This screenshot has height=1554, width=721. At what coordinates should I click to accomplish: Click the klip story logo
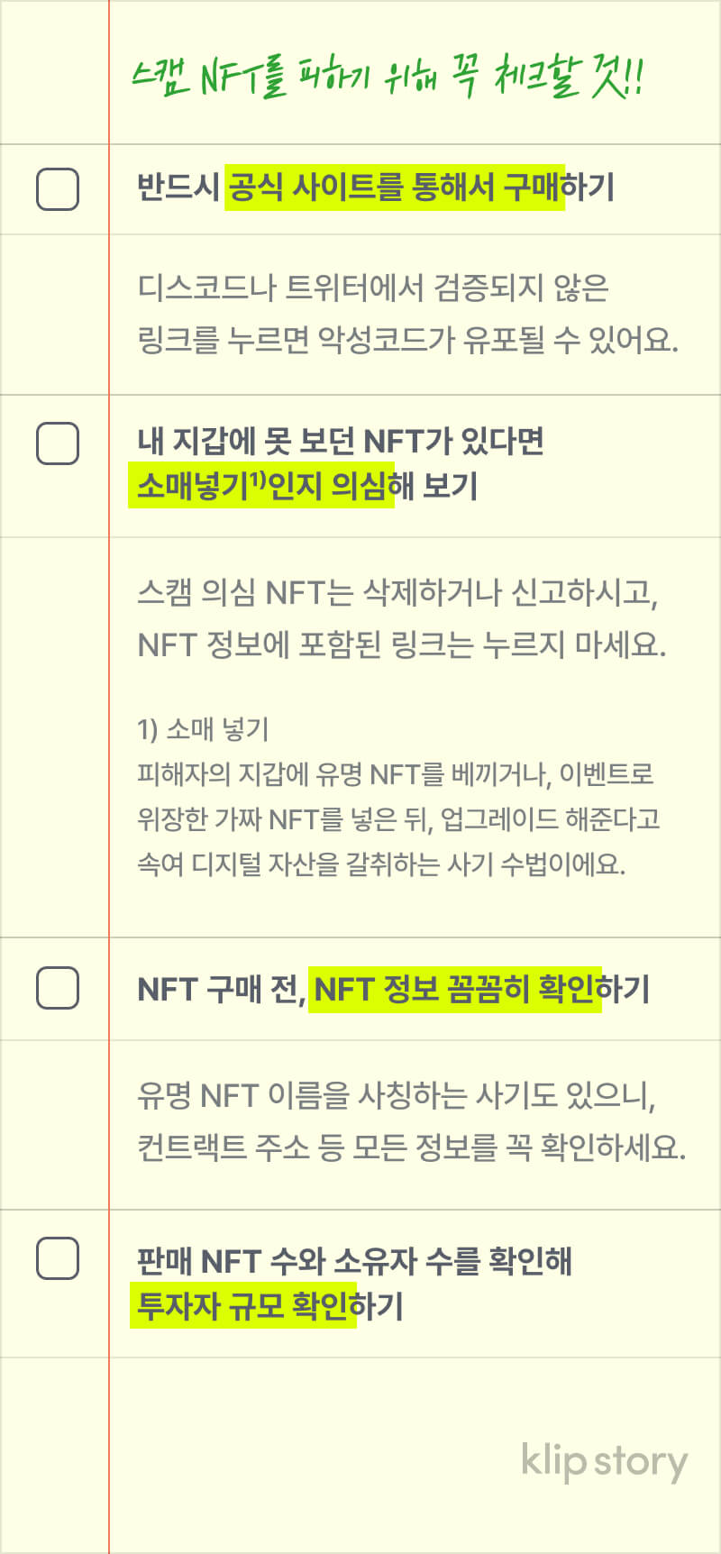pos(604,1462)
